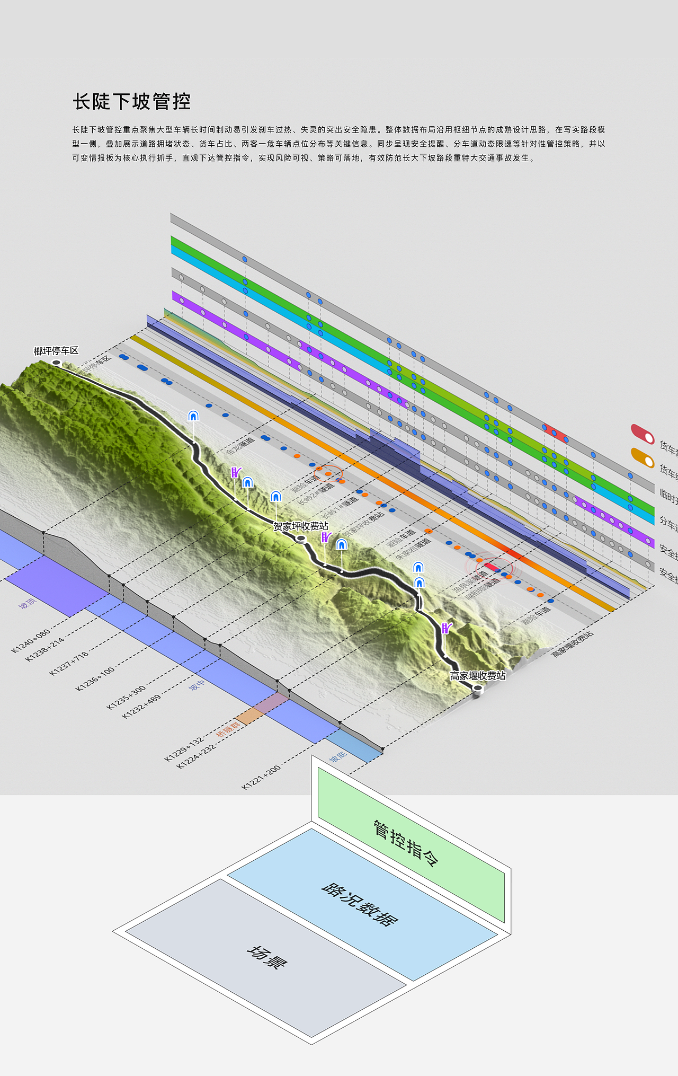Click purple escape-ramp icon above 高家堰收费站

tap(447, 628)
